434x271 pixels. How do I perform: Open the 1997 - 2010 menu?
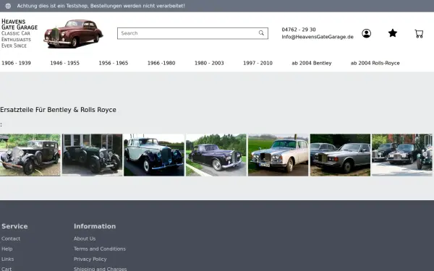click(258, 63)
